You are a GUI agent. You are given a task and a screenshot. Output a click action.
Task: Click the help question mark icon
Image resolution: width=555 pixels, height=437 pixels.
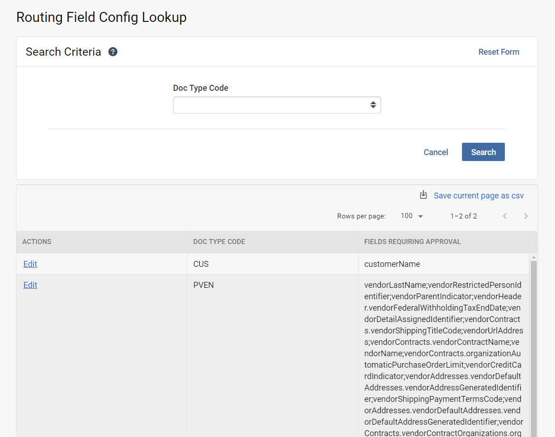[x=113, y=52]
